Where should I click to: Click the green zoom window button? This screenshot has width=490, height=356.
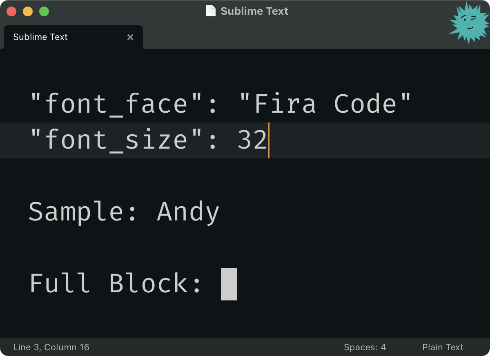44,11
